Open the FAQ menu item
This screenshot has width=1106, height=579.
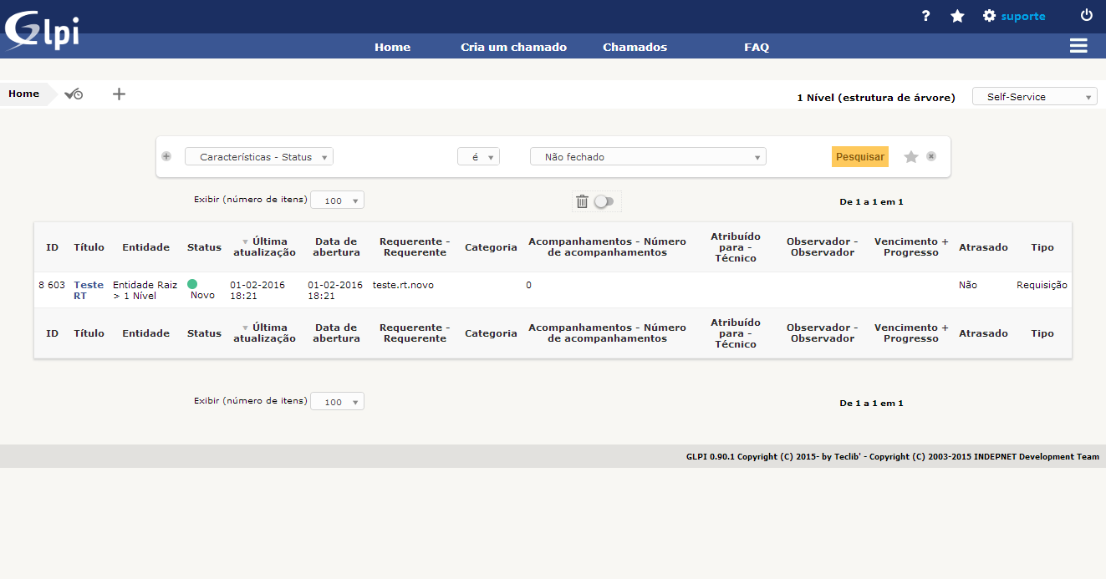coord(756,47)
